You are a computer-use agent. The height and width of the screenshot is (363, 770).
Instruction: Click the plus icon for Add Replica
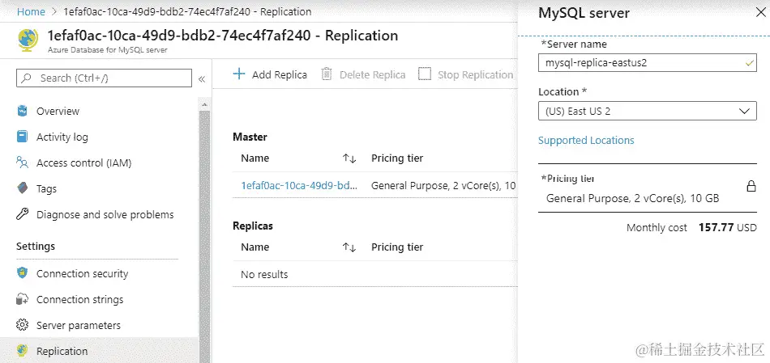(x=238, y=74)
